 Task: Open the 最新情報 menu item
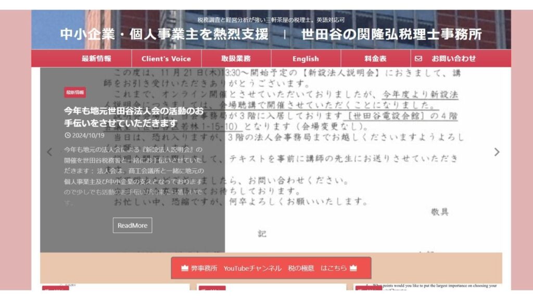click(96, 59)
